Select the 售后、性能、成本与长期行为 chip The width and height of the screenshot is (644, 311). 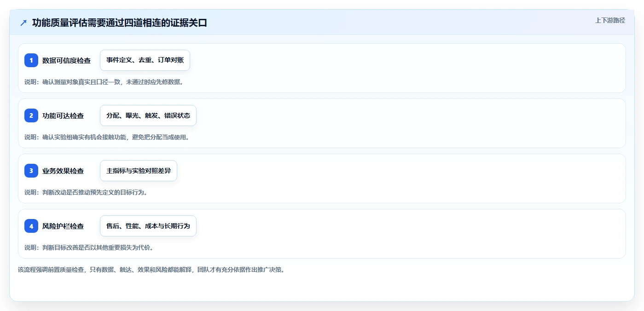(148, 226)
